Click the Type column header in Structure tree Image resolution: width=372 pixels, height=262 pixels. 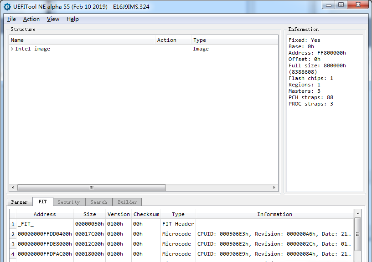pos(235,40)
